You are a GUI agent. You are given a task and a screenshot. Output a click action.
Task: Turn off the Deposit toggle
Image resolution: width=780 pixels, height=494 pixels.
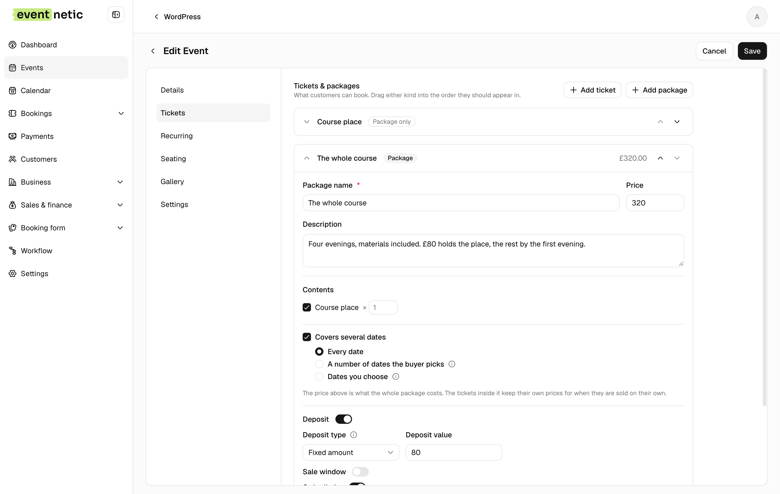click(x=343, y=419)
